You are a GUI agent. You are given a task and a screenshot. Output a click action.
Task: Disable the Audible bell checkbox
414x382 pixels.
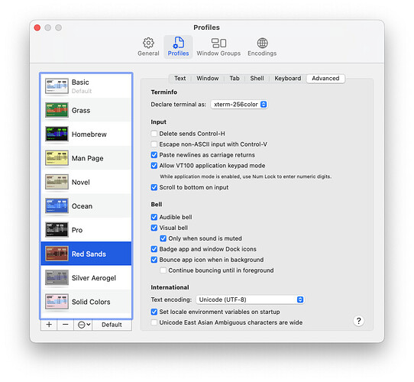(154, 217)
